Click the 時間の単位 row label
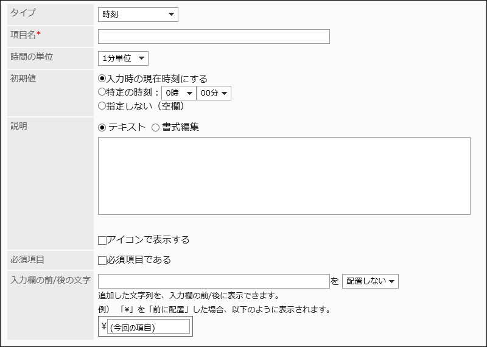 [32, 57]
